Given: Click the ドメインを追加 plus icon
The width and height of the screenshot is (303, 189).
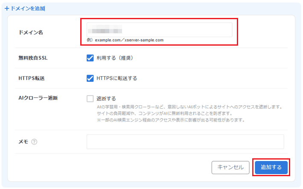Looking at the screenshot, I should 7,9.
